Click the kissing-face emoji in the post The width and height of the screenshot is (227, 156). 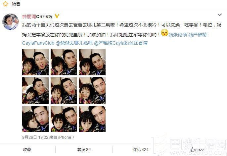[164, 33]
